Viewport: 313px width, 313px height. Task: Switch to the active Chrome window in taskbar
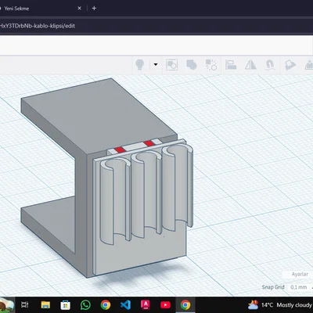(x=185, y=304)
